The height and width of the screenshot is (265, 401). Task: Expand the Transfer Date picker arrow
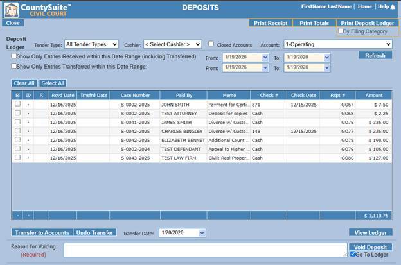pos(202,233)
